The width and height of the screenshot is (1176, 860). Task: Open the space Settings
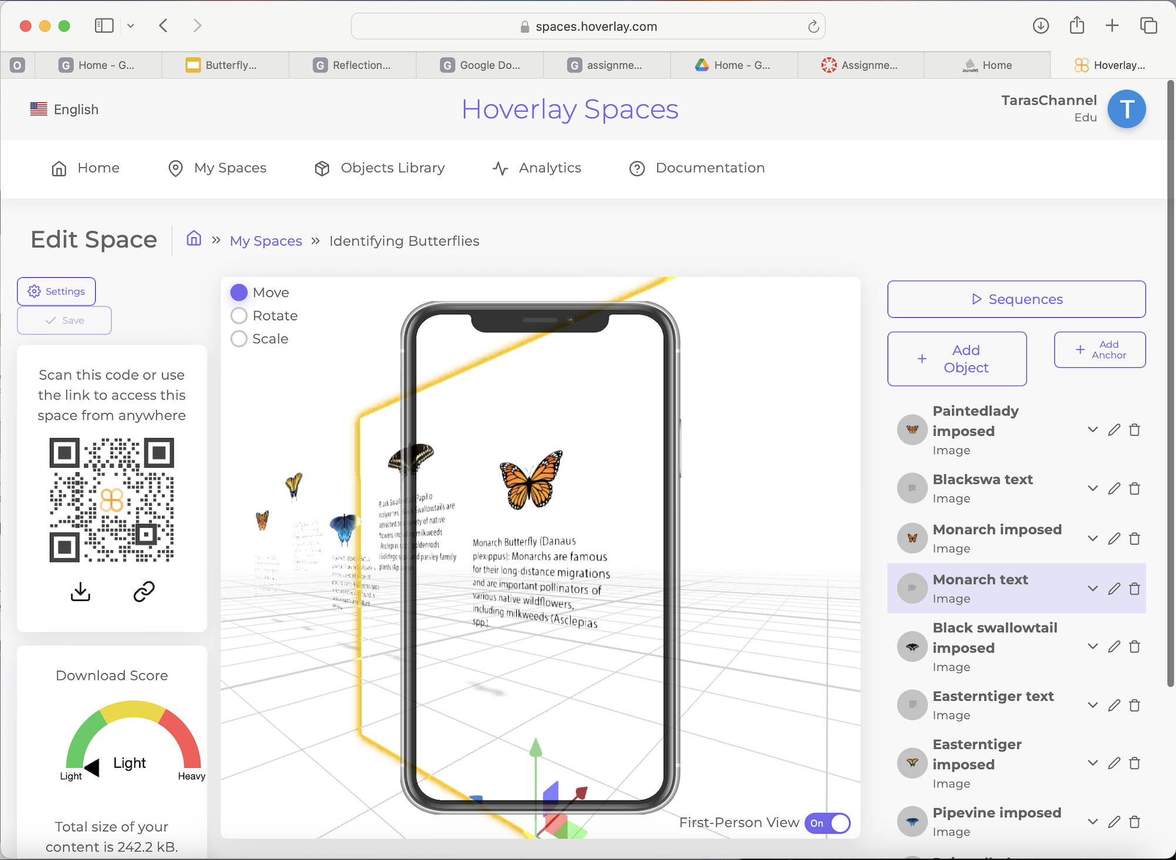tap(56, 291)
